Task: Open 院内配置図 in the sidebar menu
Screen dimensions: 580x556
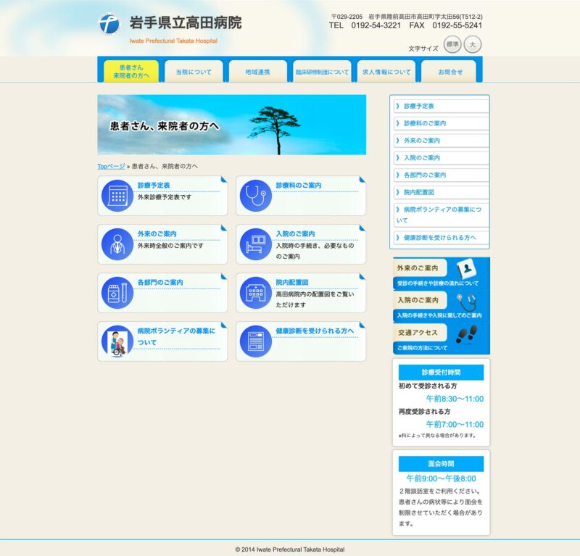Action: point(440,192)
